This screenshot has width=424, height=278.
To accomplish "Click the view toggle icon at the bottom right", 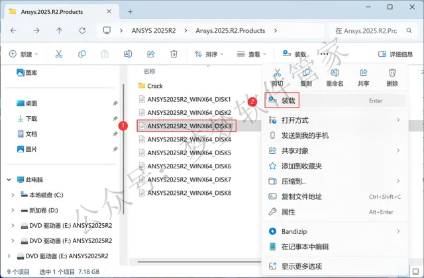I will (x=415, y=271).
